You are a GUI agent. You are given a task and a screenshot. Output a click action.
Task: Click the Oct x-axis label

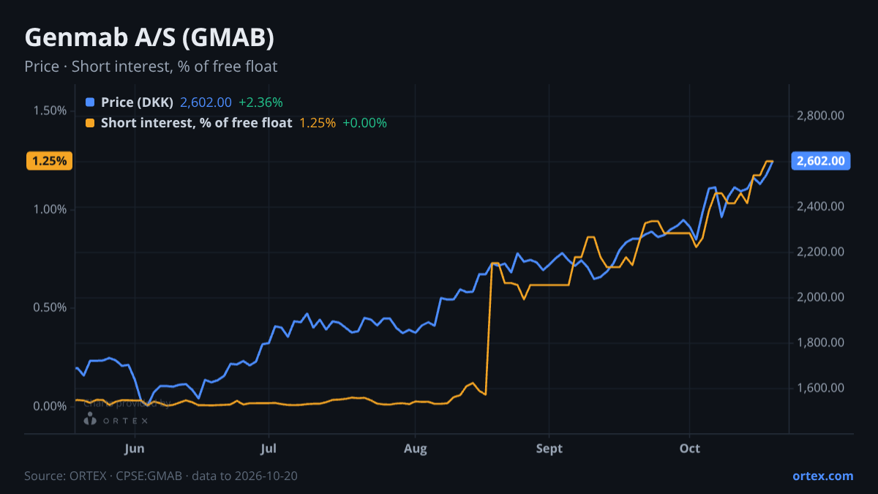(x=690, y=449)
